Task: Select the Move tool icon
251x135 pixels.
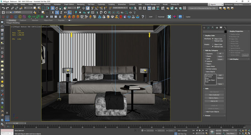Action: tap(52, 8)
